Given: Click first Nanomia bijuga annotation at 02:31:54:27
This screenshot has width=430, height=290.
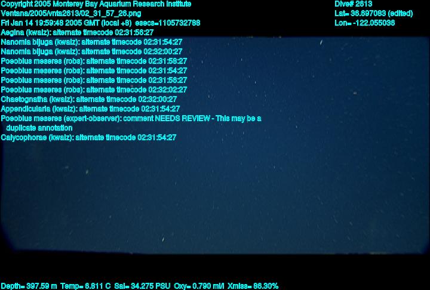Looking at the screenshot, I should pyautogui.click(x=91, y=42).
